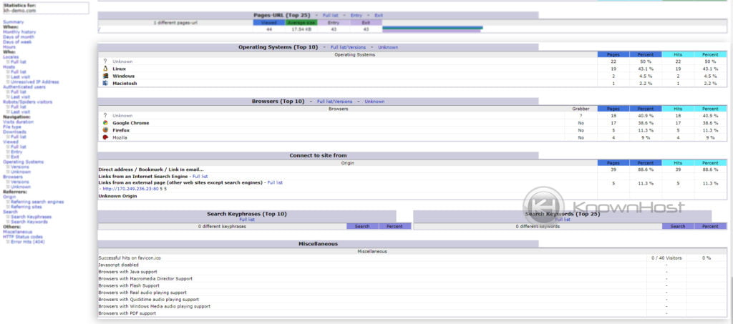The height and width of the screenshot is (324, 733).
Task: Open Visits duration in the sidebar
Action: coord(18,122)
